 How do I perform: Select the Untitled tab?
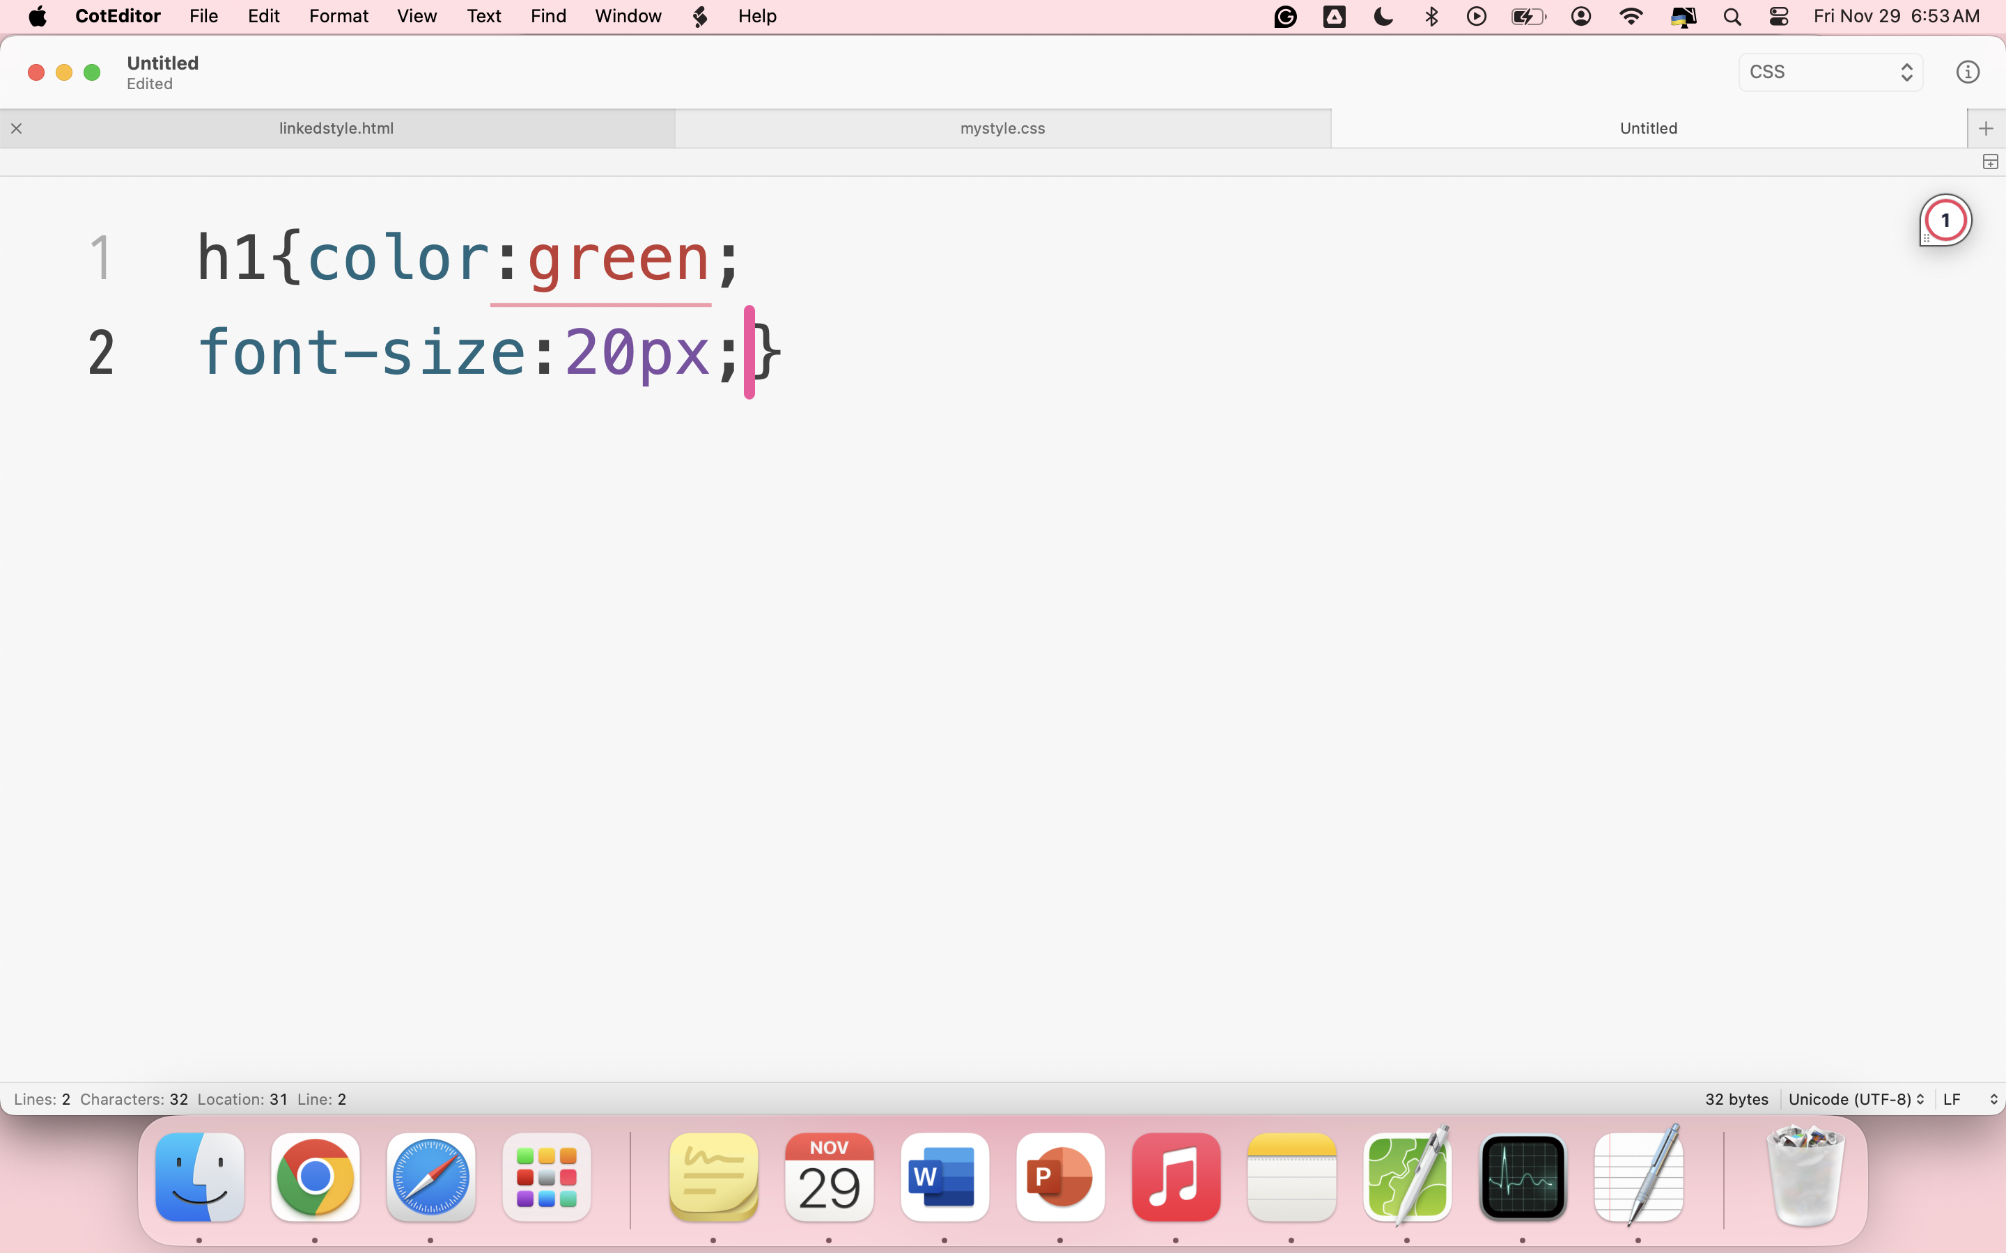[1649, 129]
